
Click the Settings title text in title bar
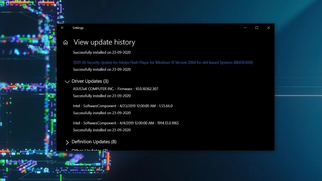[78, 28]
